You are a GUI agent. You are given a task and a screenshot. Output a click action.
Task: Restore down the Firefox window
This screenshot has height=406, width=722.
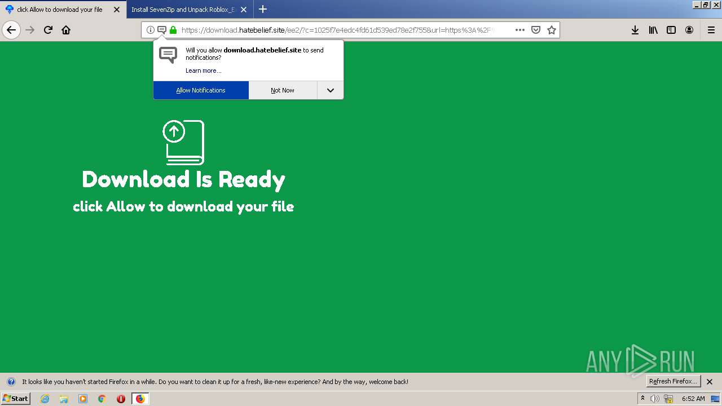tap(706, 5)
